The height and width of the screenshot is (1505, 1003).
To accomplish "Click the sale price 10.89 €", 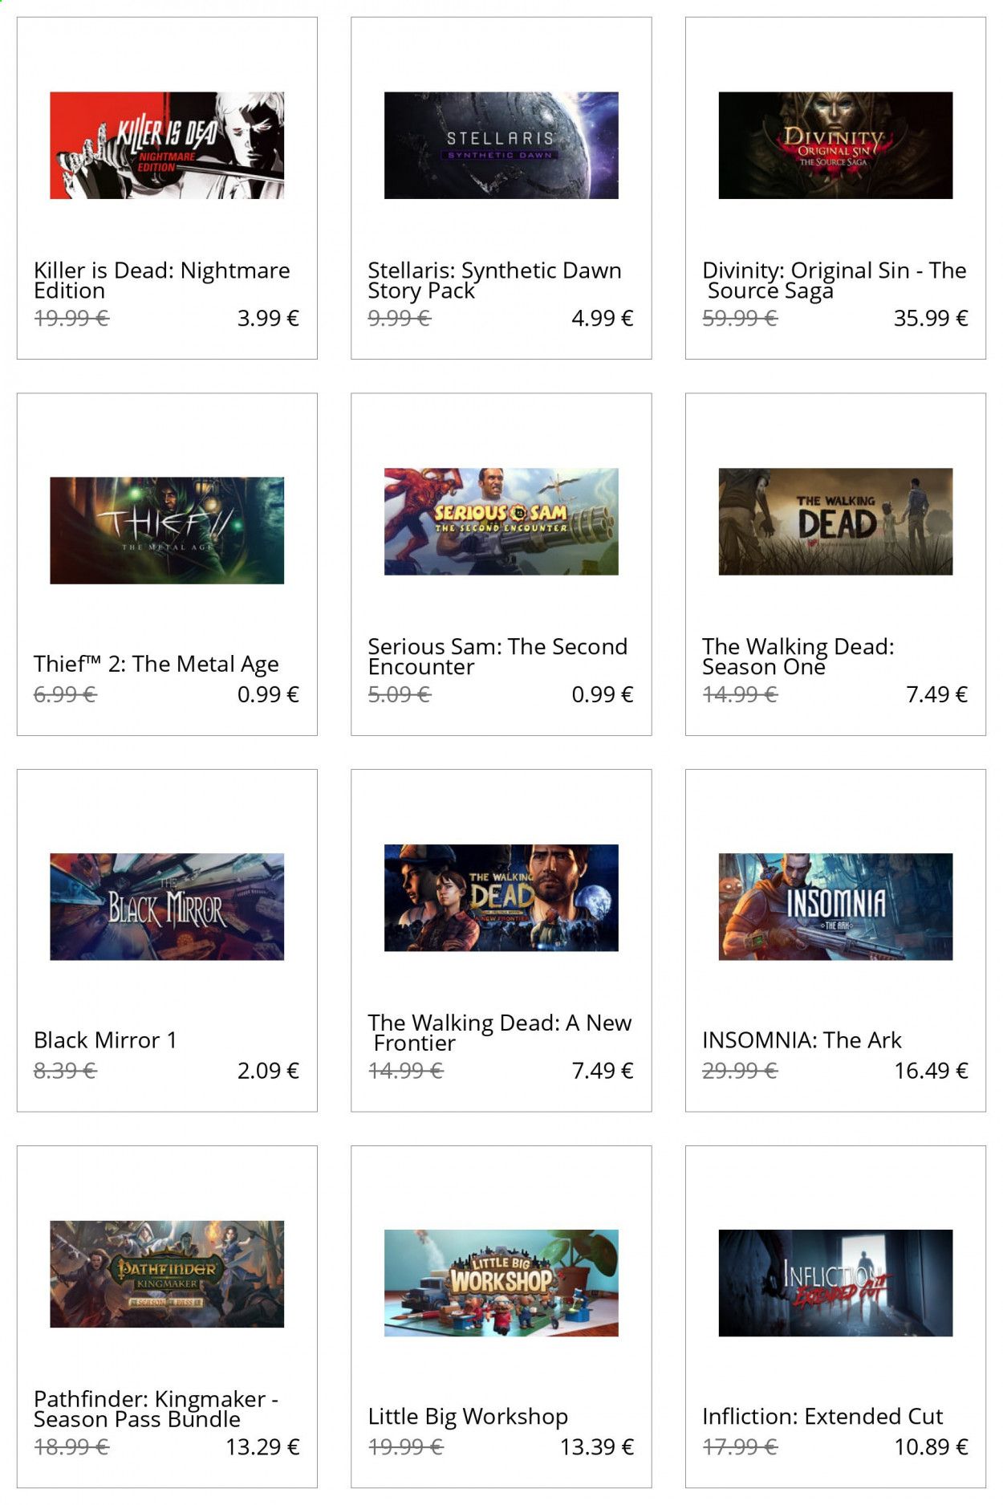I will tap(931, 1447).
